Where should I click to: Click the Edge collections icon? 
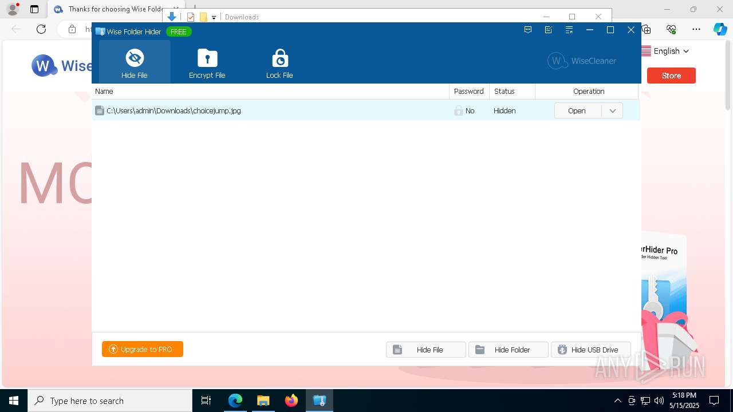(x=647, y=29)
